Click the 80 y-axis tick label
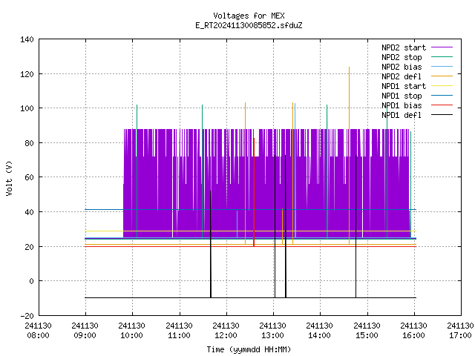Image resolution: width=475 pixels, height=356 pixels. (29, 143)
